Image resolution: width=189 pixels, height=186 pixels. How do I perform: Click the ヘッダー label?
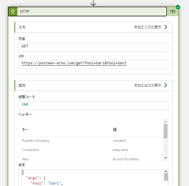25,114
